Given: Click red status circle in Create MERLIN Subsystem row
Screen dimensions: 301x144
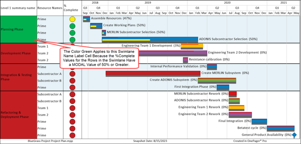Looking at the screenshot, I should coord(72,74).
